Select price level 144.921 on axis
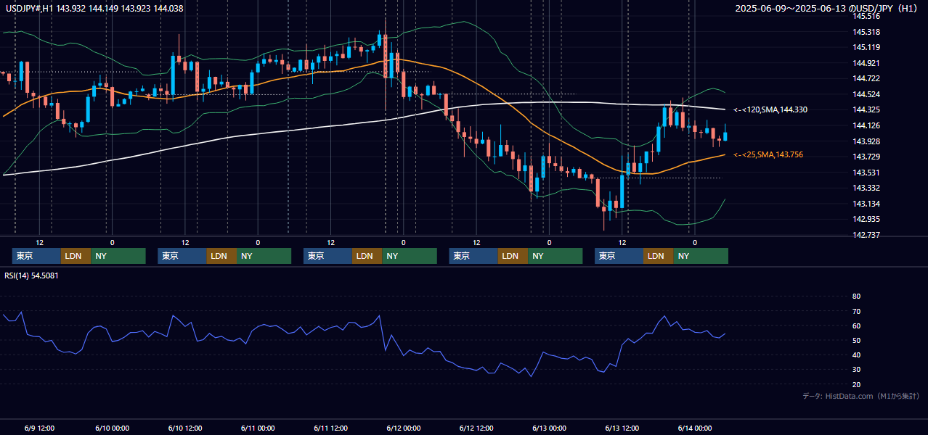This screenshot has width=928, height=435. [x=866, y=63]
